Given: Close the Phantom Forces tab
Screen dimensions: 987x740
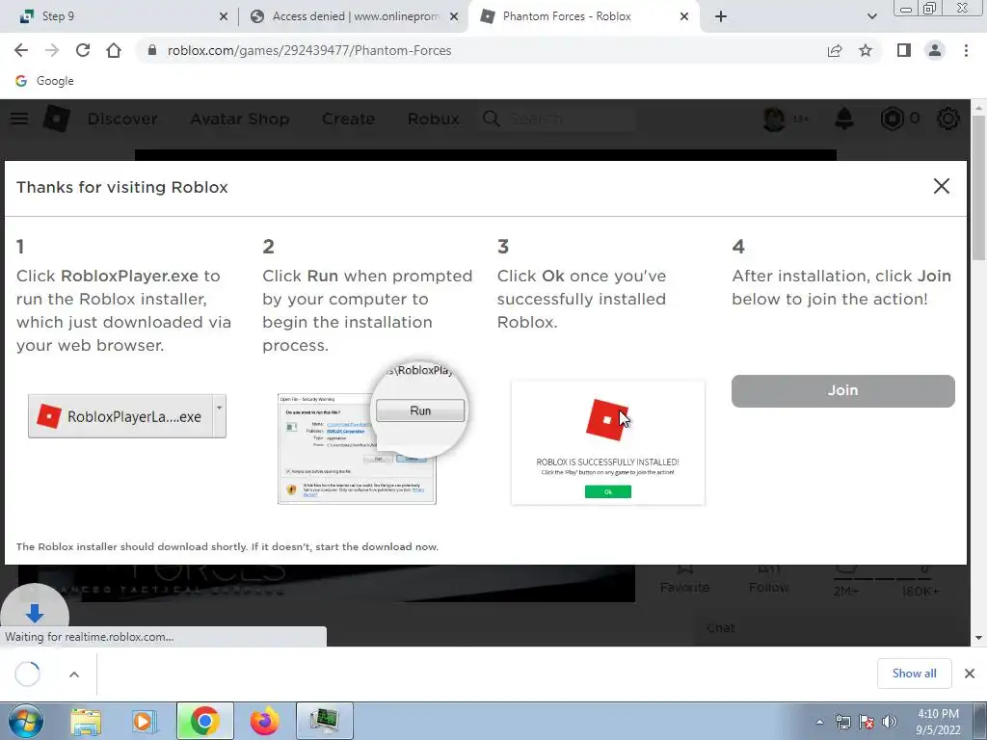Looking at the screenshot, I should point(684,16).
